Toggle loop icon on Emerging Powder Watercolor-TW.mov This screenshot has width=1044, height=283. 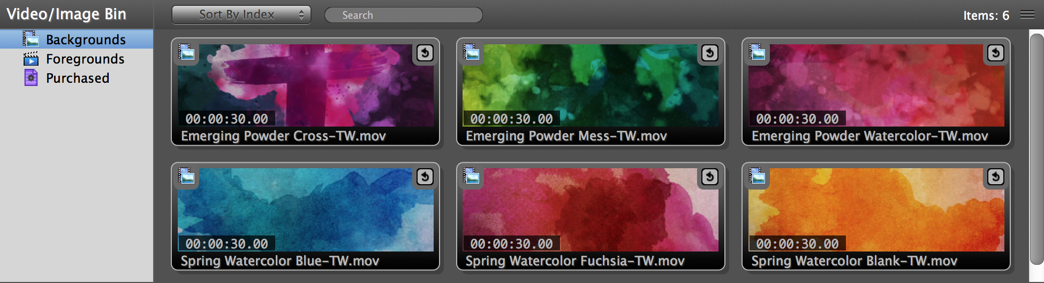(x=996, y=52)
